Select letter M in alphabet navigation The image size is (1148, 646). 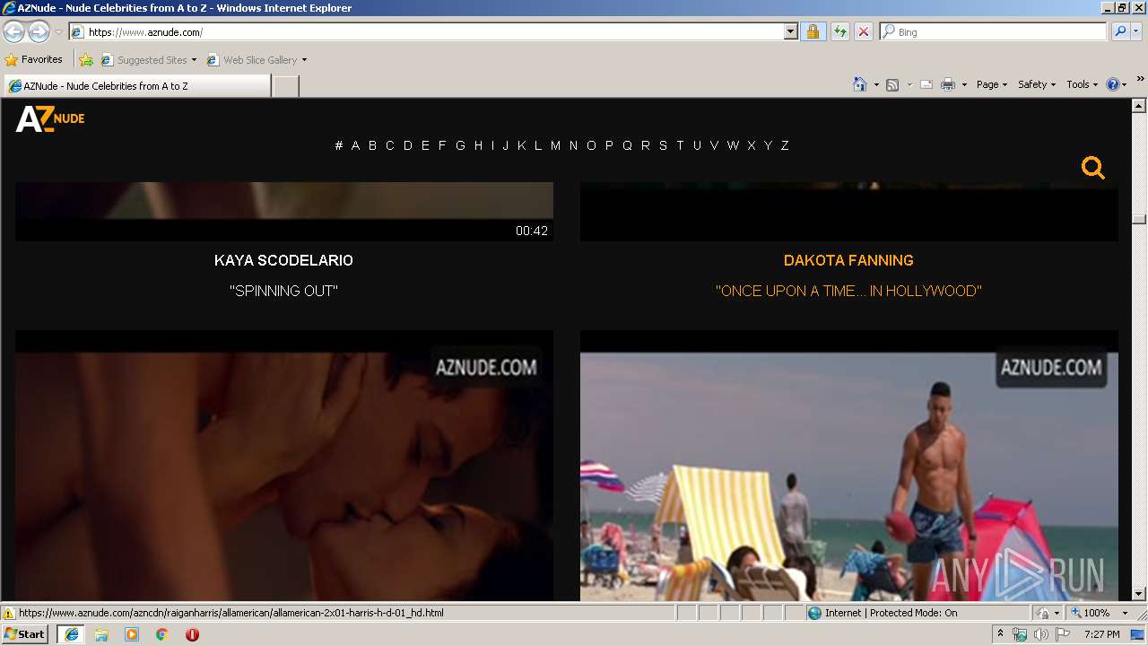tap(555, 145)
